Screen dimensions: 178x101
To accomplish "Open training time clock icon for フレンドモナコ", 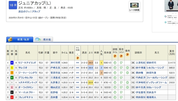I will coord(115,97).
